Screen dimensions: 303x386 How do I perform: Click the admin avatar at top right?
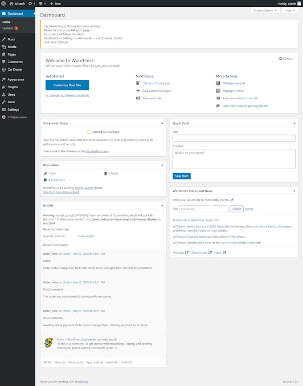coord(299,4)
